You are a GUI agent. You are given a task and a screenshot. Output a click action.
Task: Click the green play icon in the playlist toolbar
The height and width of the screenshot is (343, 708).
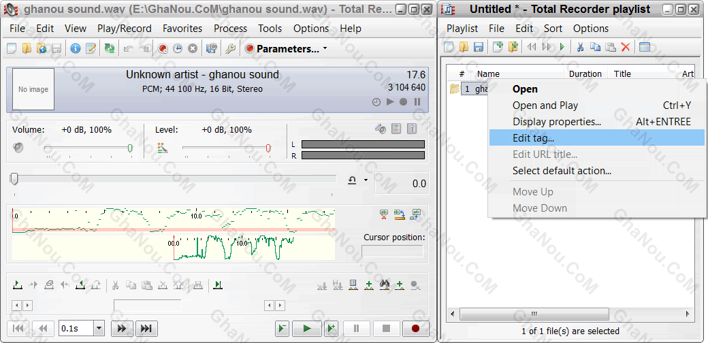(562, 47)
